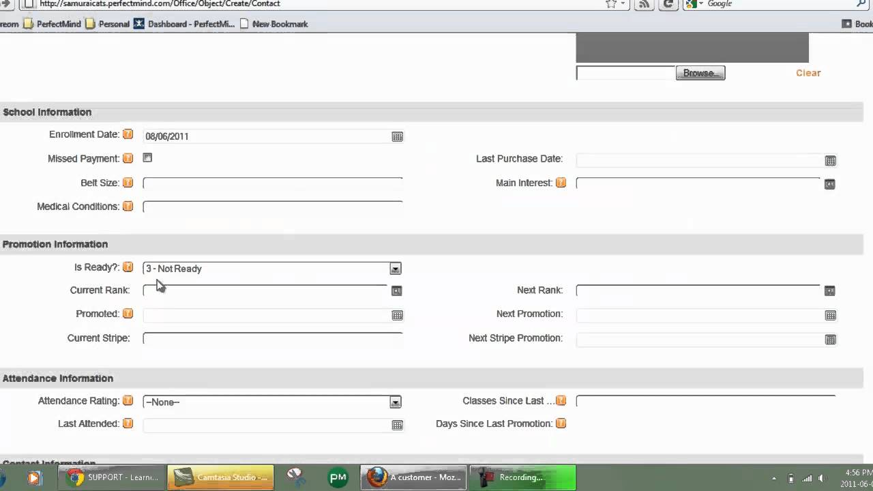Expand the Attendance Rating dropdown

[396, 402]
